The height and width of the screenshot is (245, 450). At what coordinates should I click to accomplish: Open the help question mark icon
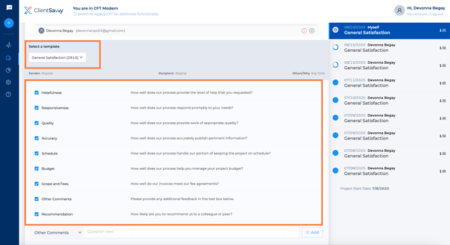[8, 95]
